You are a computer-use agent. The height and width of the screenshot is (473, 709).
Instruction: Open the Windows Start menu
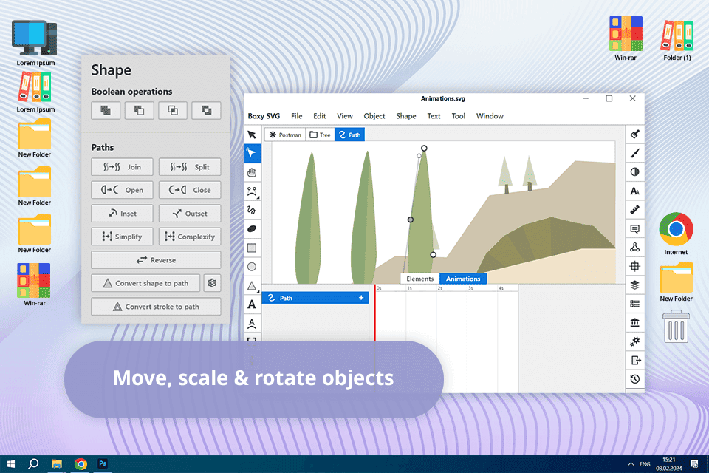(11, 464)
